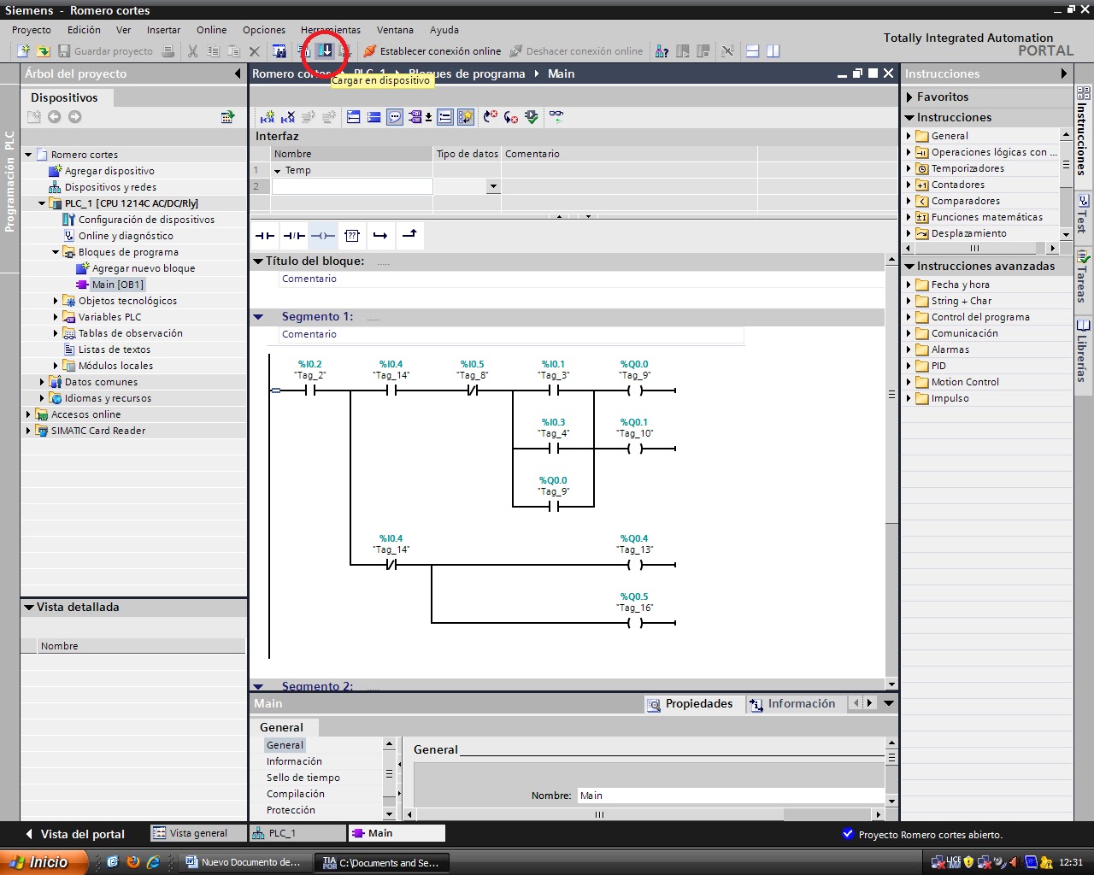Click the project tree back arrow icon

click(x=54, y=117)
